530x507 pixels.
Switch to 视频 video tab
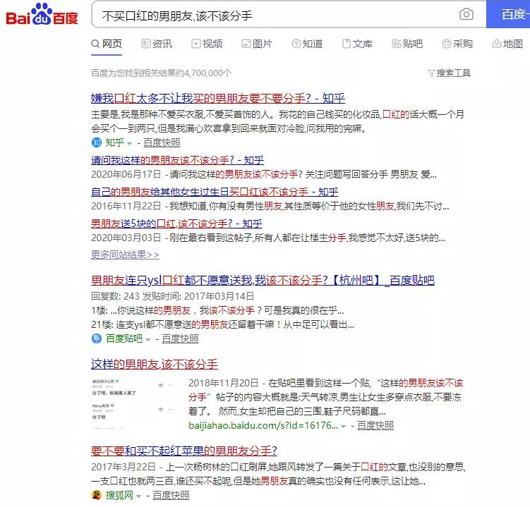coord(207,44)
